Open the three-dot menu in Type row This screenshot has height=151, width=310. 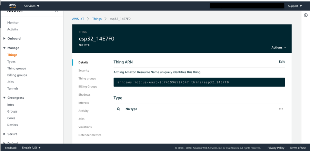(x=281, y=109)
